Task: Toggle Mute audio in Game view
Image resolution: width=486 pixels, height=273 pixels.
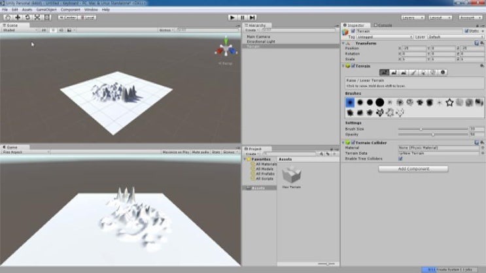Action: click(201, 152)
